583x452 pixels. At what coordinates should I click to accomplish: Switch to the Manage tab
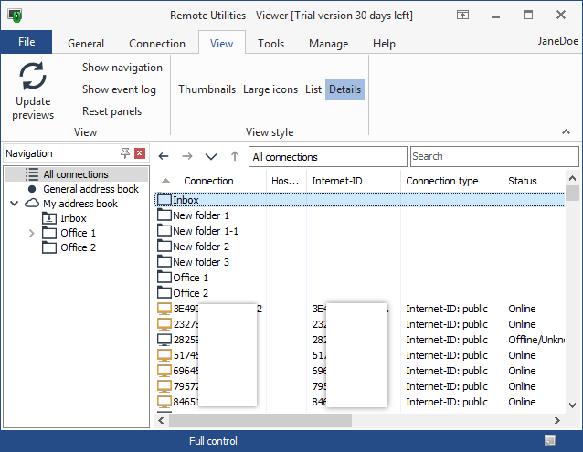[329, 44]
